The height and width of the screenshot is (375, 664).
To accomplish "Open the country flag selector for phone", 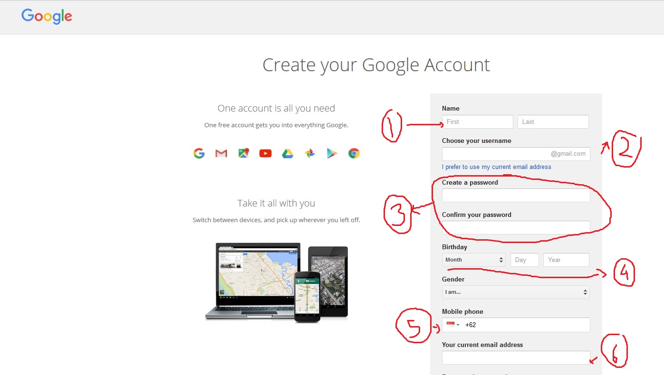I will click(x=452, y=325).
